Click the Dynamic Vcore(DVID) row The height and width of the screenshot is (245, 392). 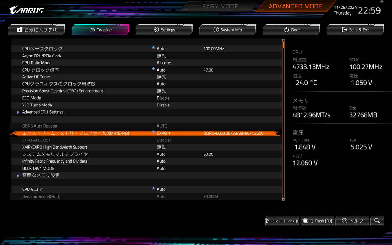(146, 197)
